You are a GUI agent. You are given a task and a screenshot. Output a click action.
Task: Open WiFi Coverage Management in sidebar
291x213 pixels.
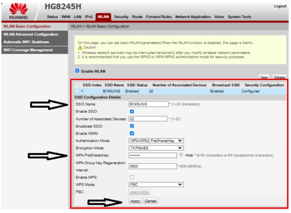point(35,50)
